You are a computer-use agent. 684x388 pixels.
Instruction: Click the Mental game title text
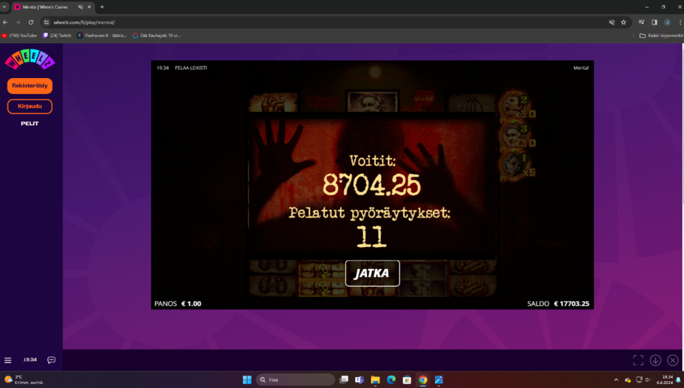click(x=581, y=68)
